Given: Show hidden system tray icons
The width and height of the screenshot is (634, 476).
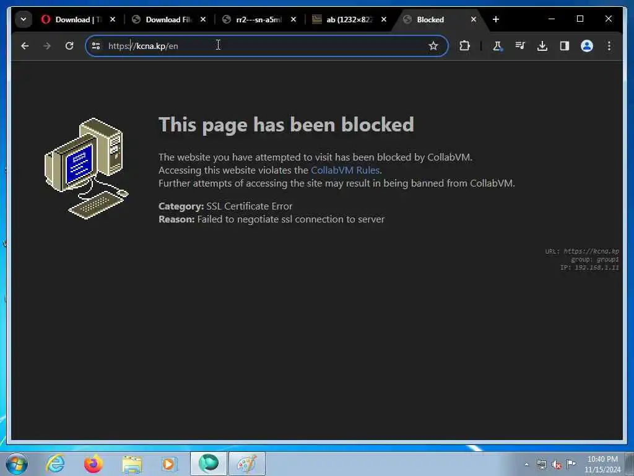Looking at the screenshot, I should coord(526,464).
